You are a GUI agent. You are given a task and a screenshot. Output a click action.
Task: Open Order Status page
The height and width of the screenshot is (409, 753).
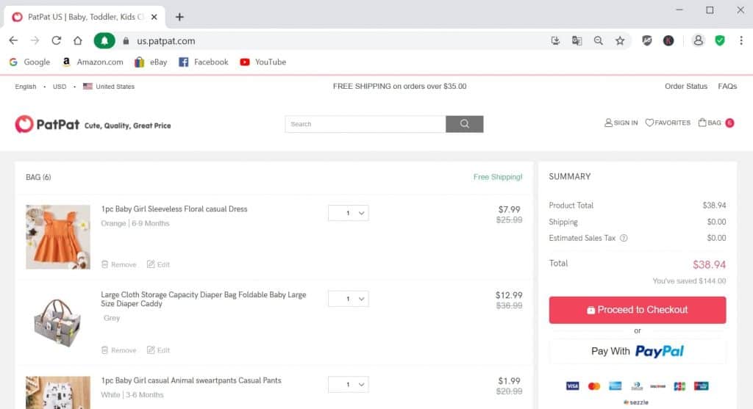(686, 87)
